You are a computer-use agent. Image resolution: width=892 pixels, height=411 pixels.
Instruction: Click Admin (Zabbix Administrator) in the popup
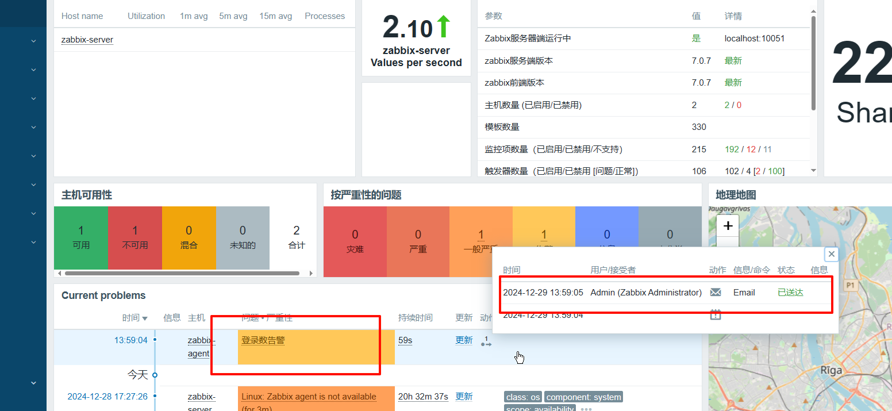pos(646,293)
